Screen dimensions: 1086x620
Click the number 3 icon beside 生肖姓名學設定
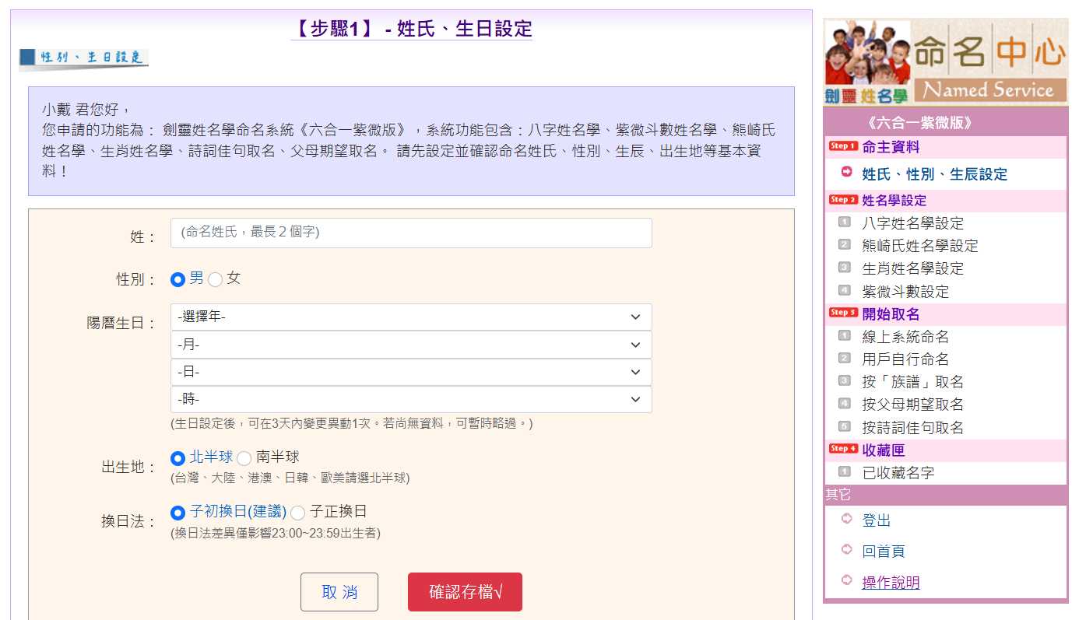click(845, 268)
